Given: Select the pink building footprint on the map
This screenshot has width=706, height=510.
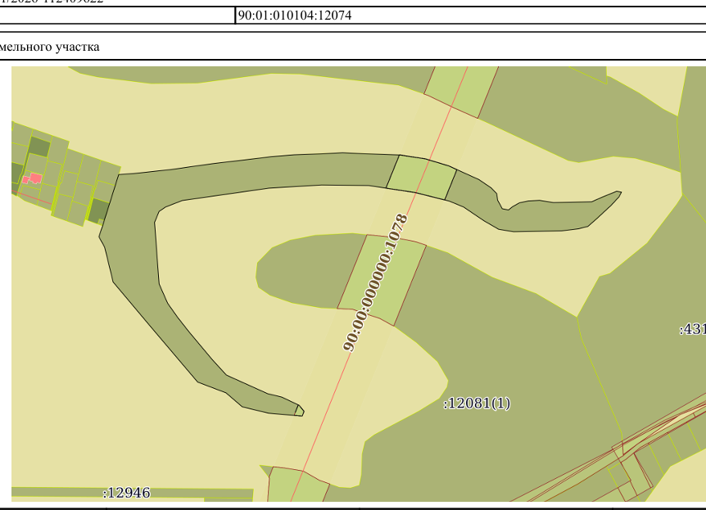Looking at the screenshot, I should point(33,178).
